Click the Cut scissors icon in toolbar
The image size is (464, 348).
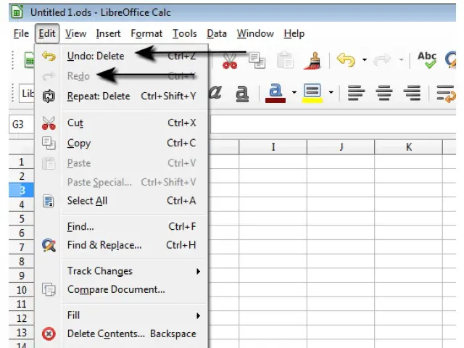(x=230, y=61)
